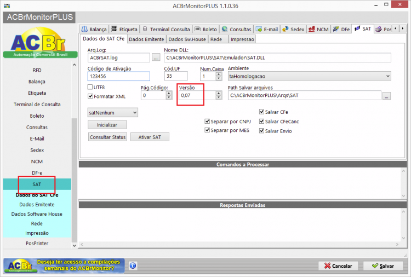Click the Nome DLL path field
411x277 pixels.
point(277,57)
